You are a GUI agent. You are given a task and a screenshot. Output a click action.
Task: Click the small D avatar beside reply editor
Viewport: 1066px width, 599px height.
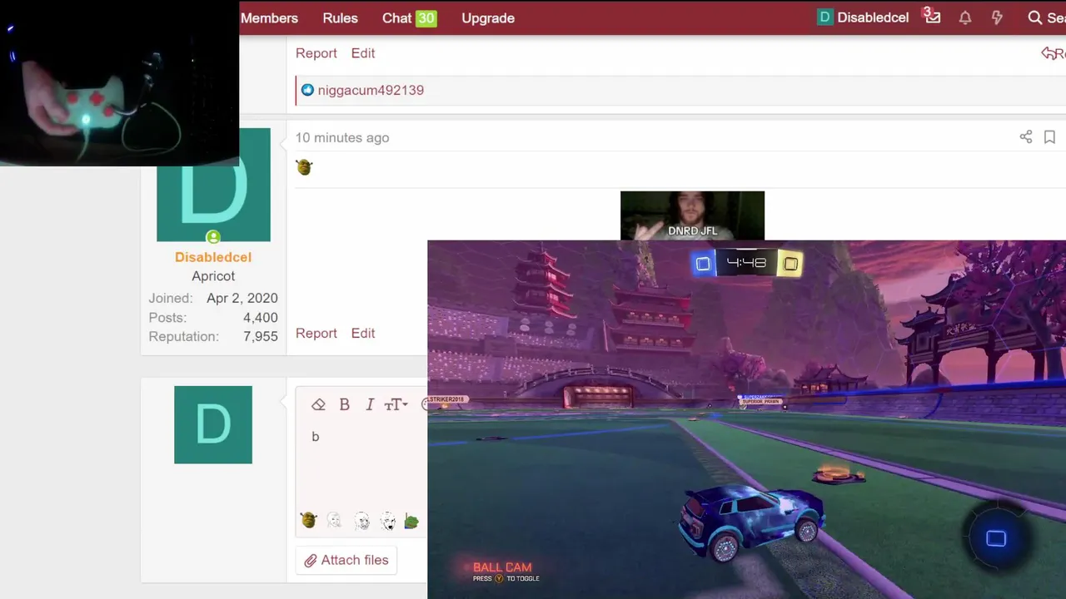(x=213, y=424)
